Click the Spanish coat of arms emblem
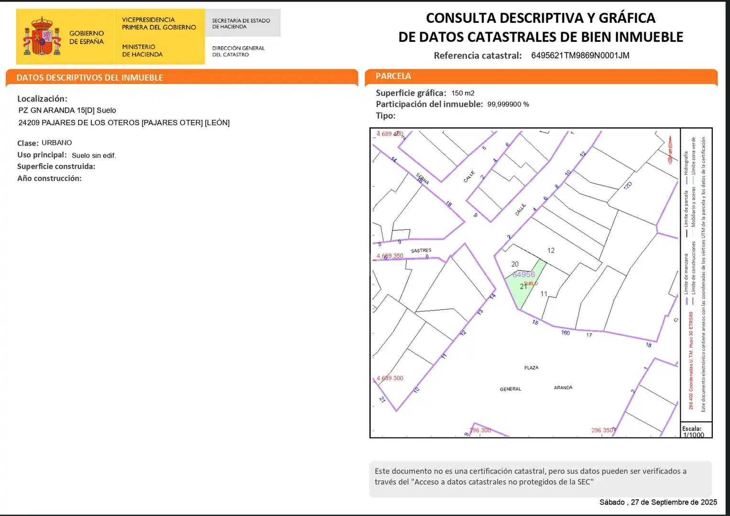Image resolution: width=730 pixels, height=516 pixels. [x=42, y=36]
